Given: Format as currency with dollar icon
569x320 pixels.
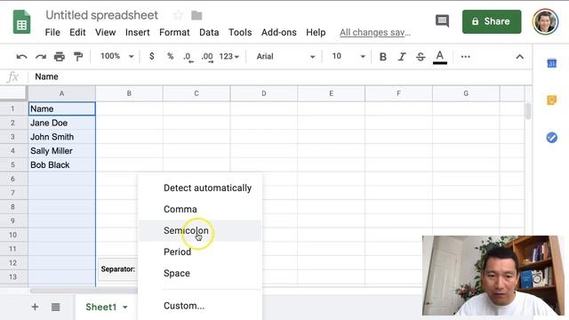Looking at the screenshot, I should point(152,56).
